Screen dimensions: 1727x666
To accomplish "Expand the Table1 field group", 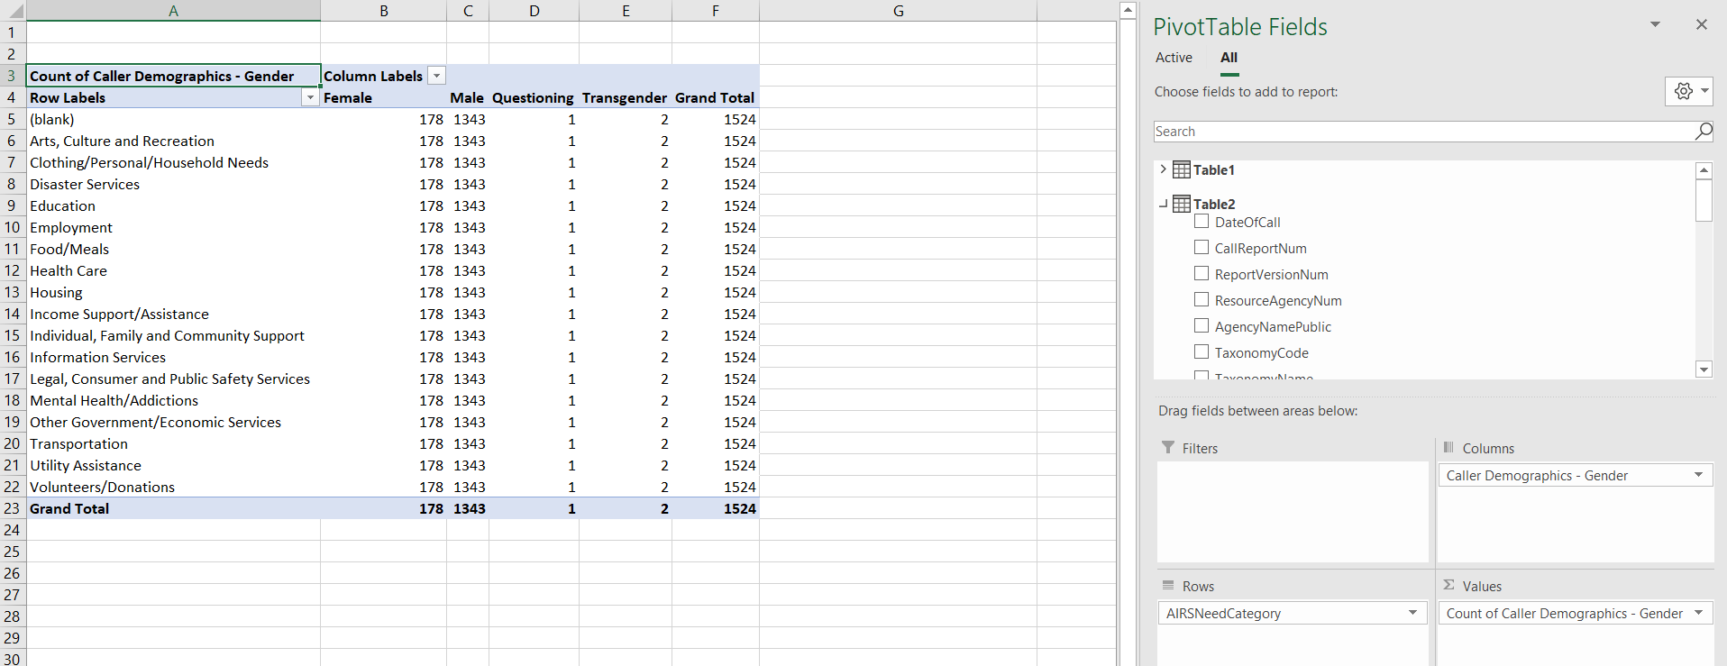I will 1163,169.
